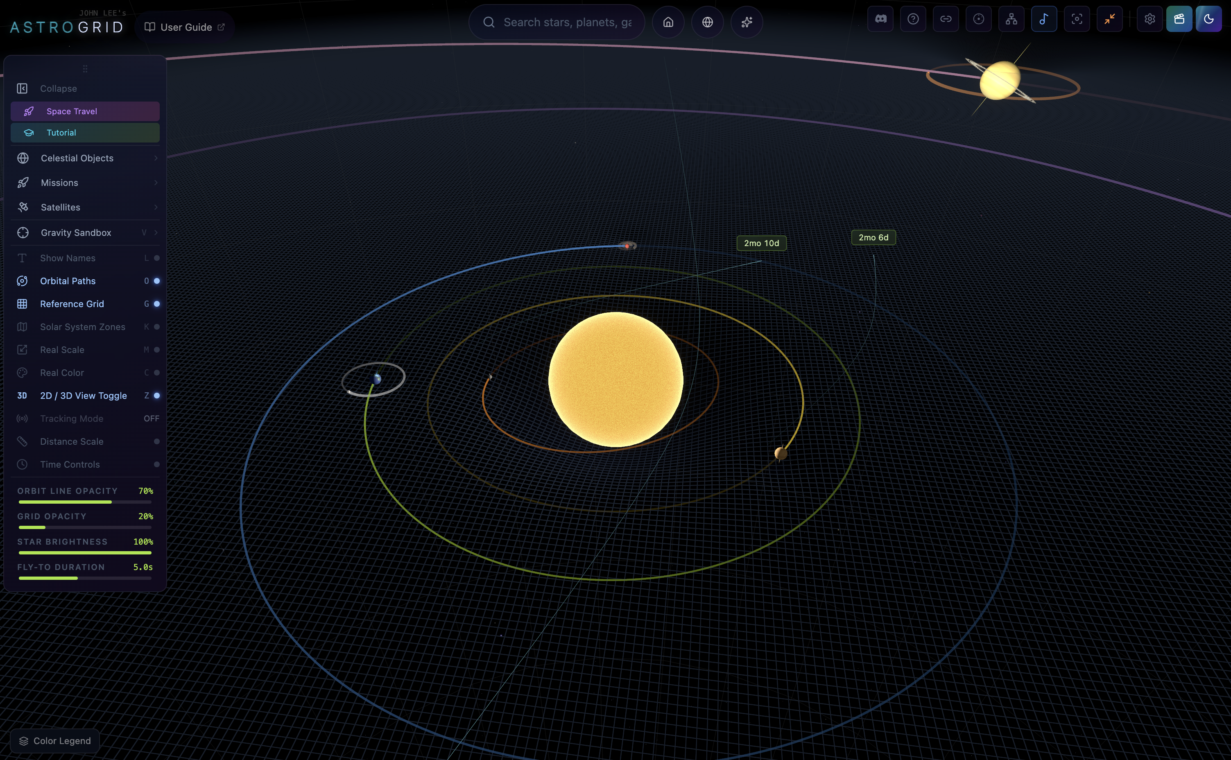
Task: Show the Color Legend panel
Action: 54,740
